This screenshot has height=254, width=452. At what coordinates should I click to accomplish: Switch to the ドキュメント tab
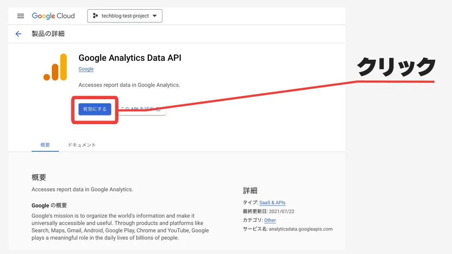pos(81,145)
